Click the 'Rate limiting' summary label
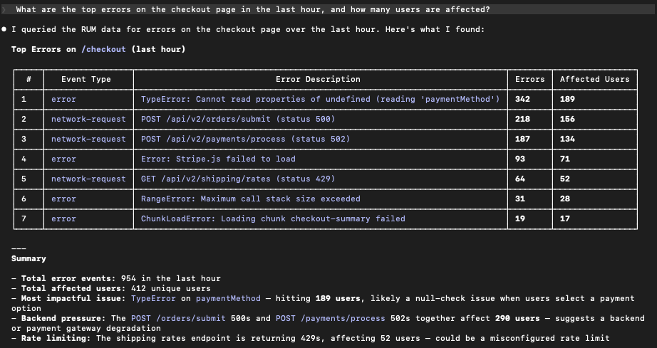The width and height of the screenshot is (657, 348). 54,338
